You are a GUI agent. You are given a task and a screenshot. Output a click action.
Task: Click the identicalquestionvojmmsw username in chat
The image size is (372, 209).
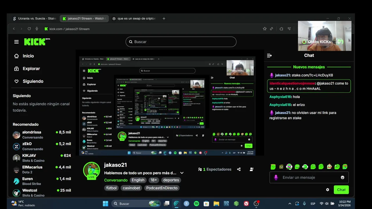click(x=292, y=83)
